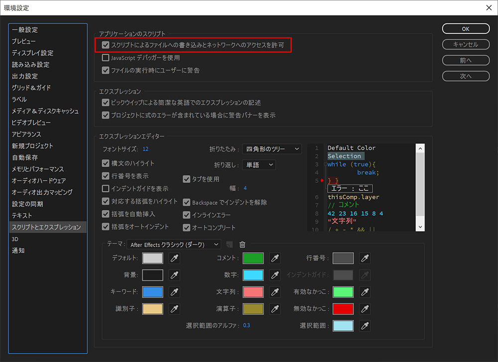Click the trash icon to delete theme
Image resolution: width=498 pixels, height=362 pixels.
[243, 244]
